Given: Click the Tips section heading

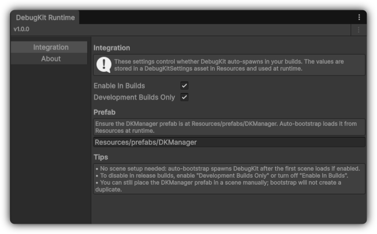Looking at the screenshot, I should point(101,157).
